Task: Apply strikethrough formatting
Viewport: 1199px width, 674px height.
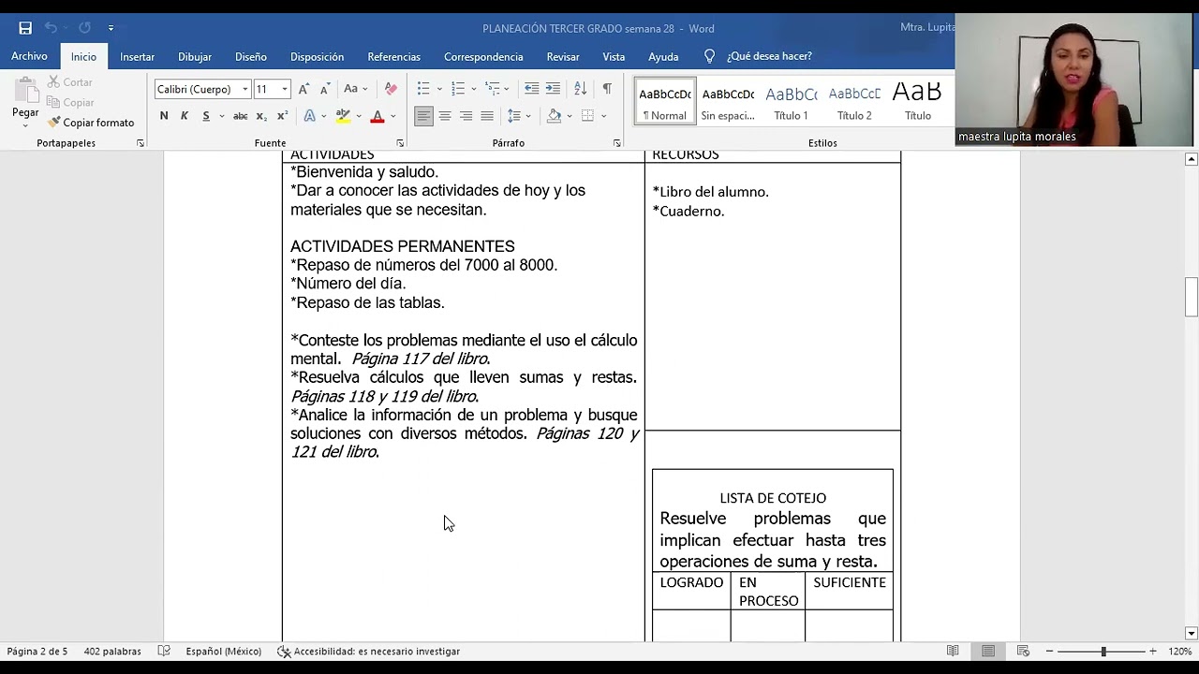Action: coord(240,116)
